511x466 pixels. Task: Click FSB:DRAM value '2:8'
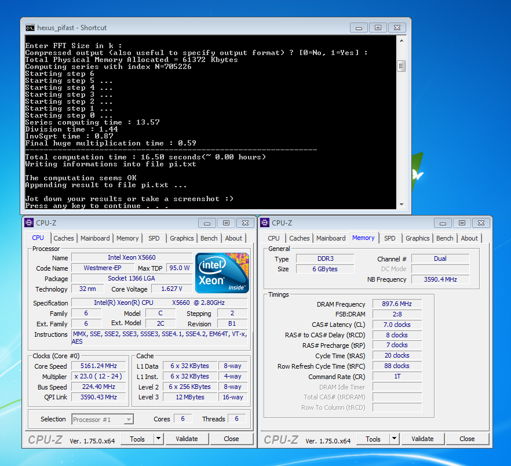[x=397, y=314]
